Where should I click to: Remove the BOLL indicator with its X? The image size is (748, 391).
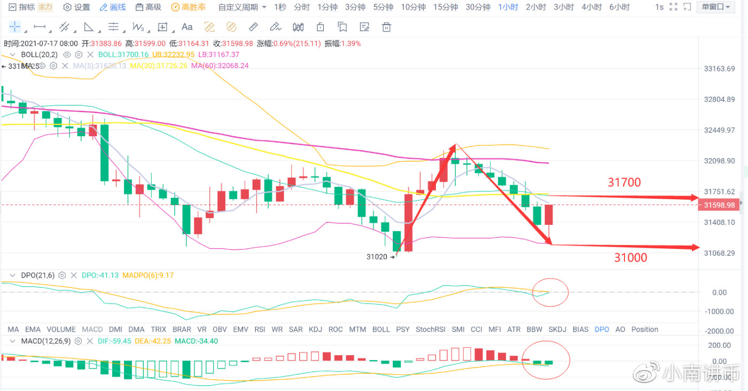pyautogui.click(x=90, y=54)
